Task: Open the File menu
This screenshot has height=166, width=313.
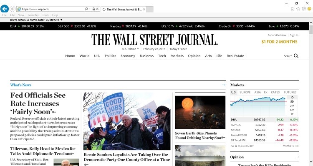Action: (5, 15)
